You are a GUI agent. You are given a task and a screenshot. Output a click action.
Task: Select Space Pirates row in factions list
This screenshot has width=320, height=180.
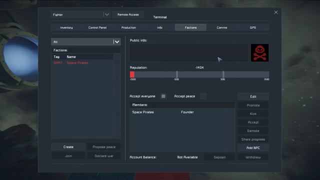82,63
